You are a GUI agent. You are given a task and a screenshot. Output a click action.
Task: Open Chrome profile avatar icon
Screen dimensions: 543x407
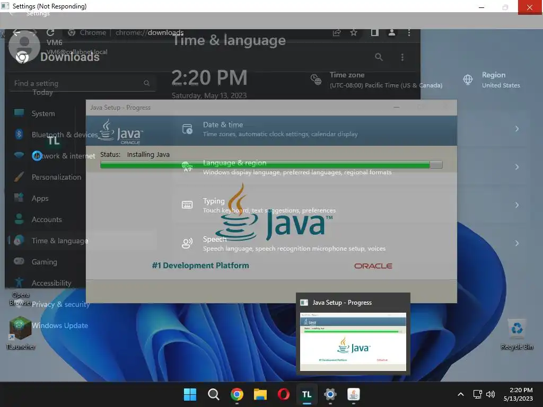pyautogui.click(x=392, y=32)
